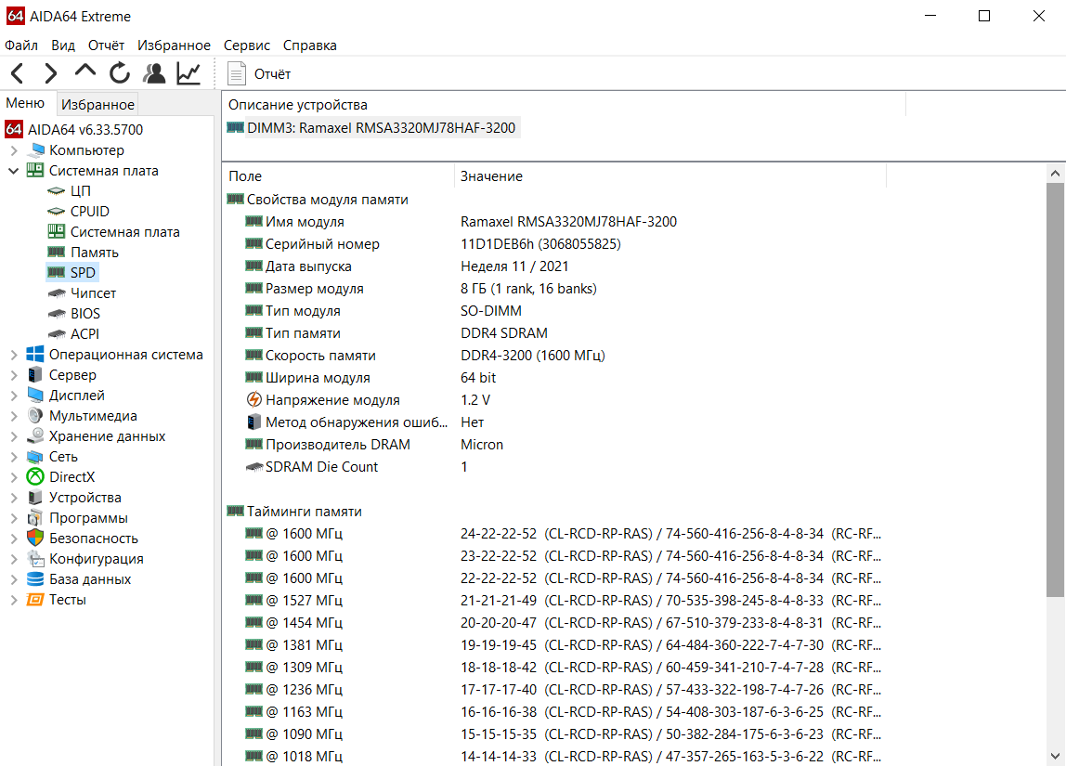Click the Windows logo icon for Операционная система

click(x=35, y=354)
